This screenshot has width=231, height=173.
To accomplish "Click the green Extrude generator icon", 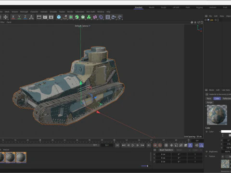I will coord(77,17).
